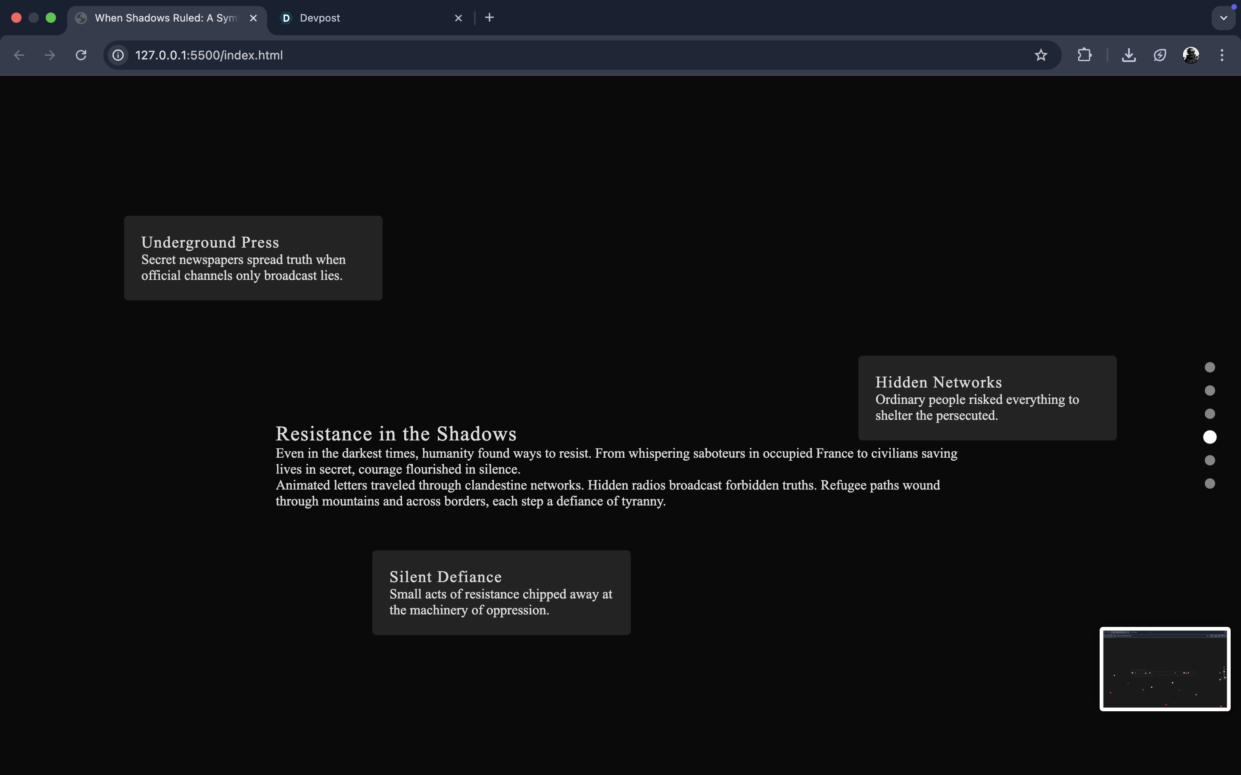Switch to the Devpost tab

pos(359,18)
